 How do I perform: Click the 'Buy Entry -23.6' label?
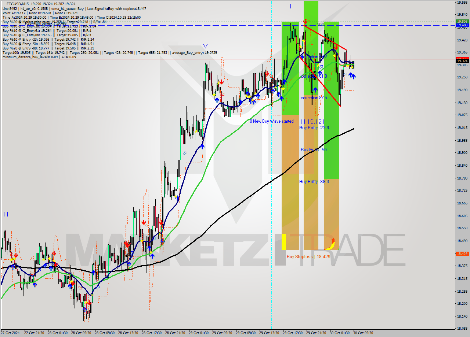pyautogui.click(x=314, y=128)
